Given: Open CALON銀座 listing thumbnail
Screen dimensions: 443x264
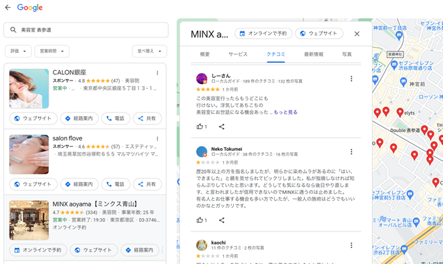Looking at the screenshot, I should (29, 89).
